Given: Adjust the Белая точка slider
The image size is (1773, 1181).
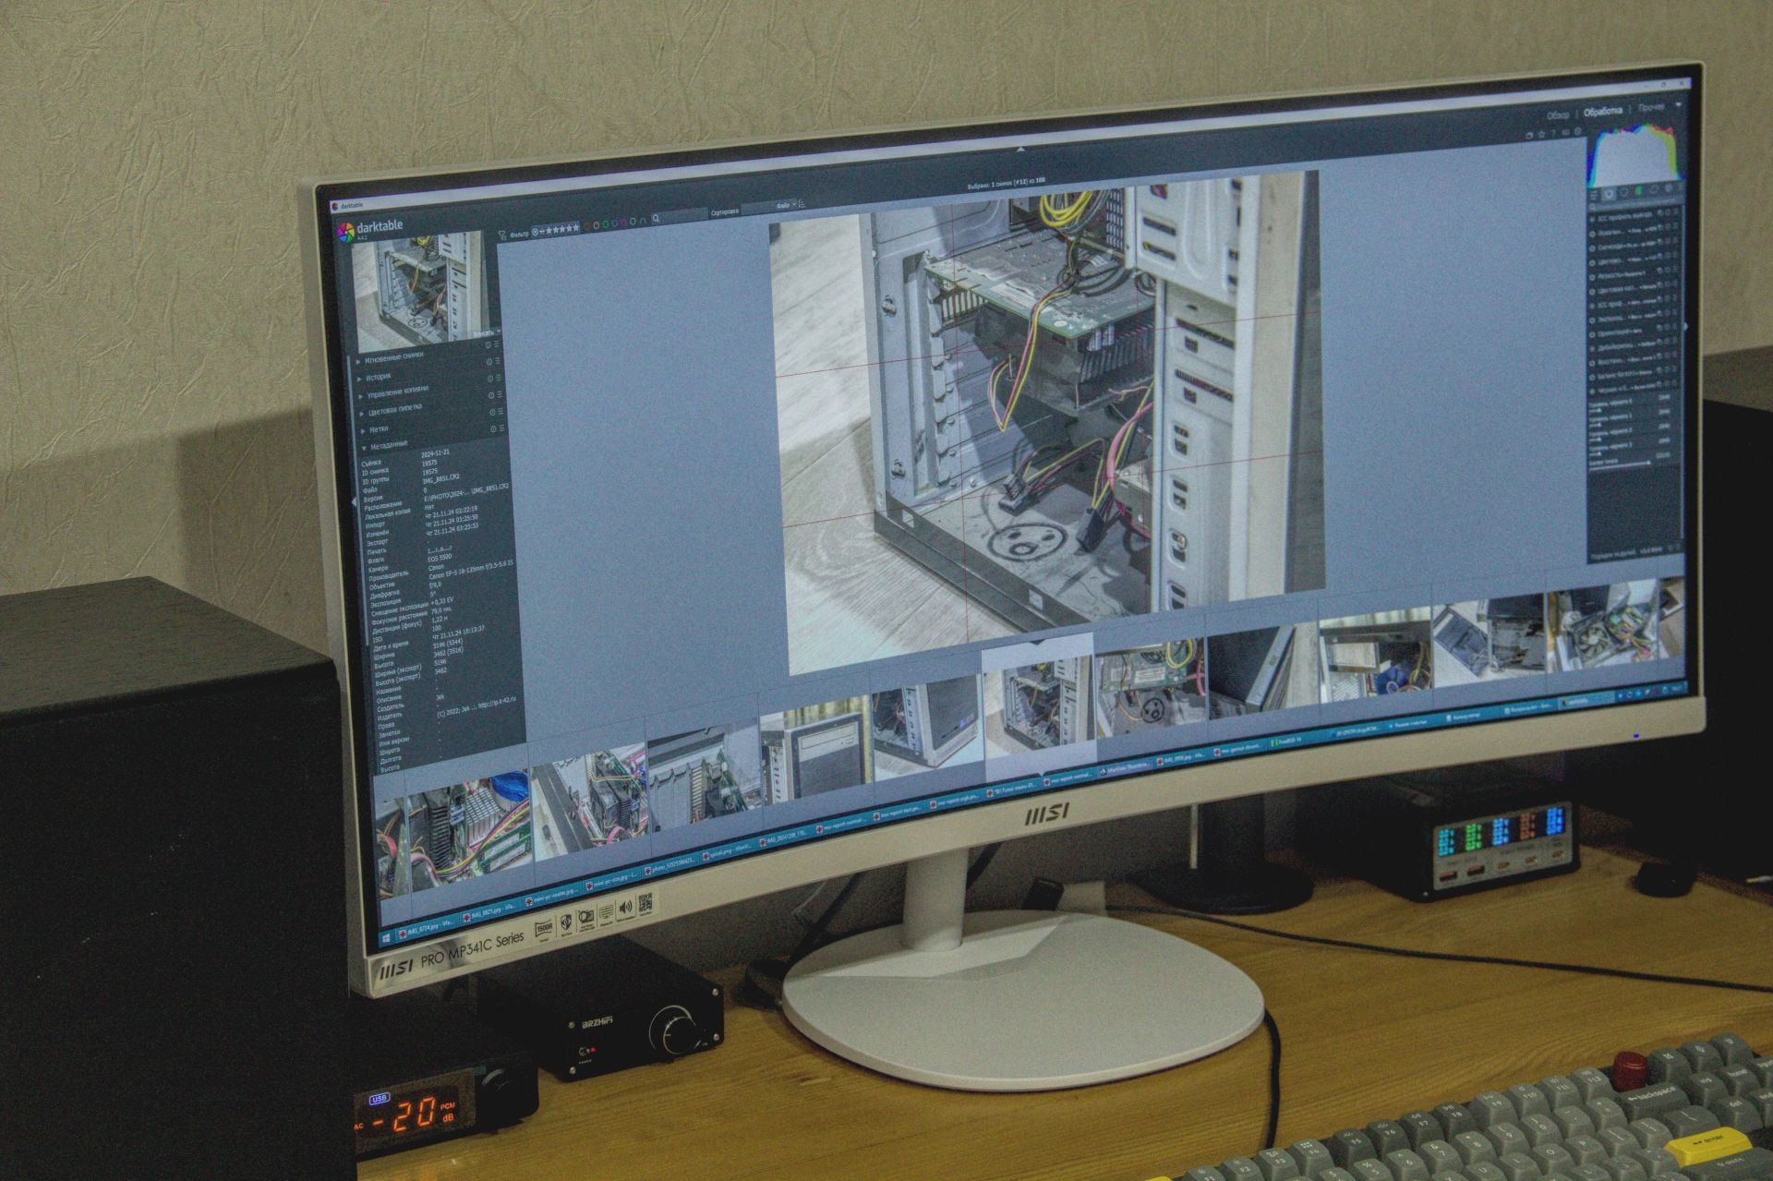Looking at the screenshot, I should (x=1621, y=464).
